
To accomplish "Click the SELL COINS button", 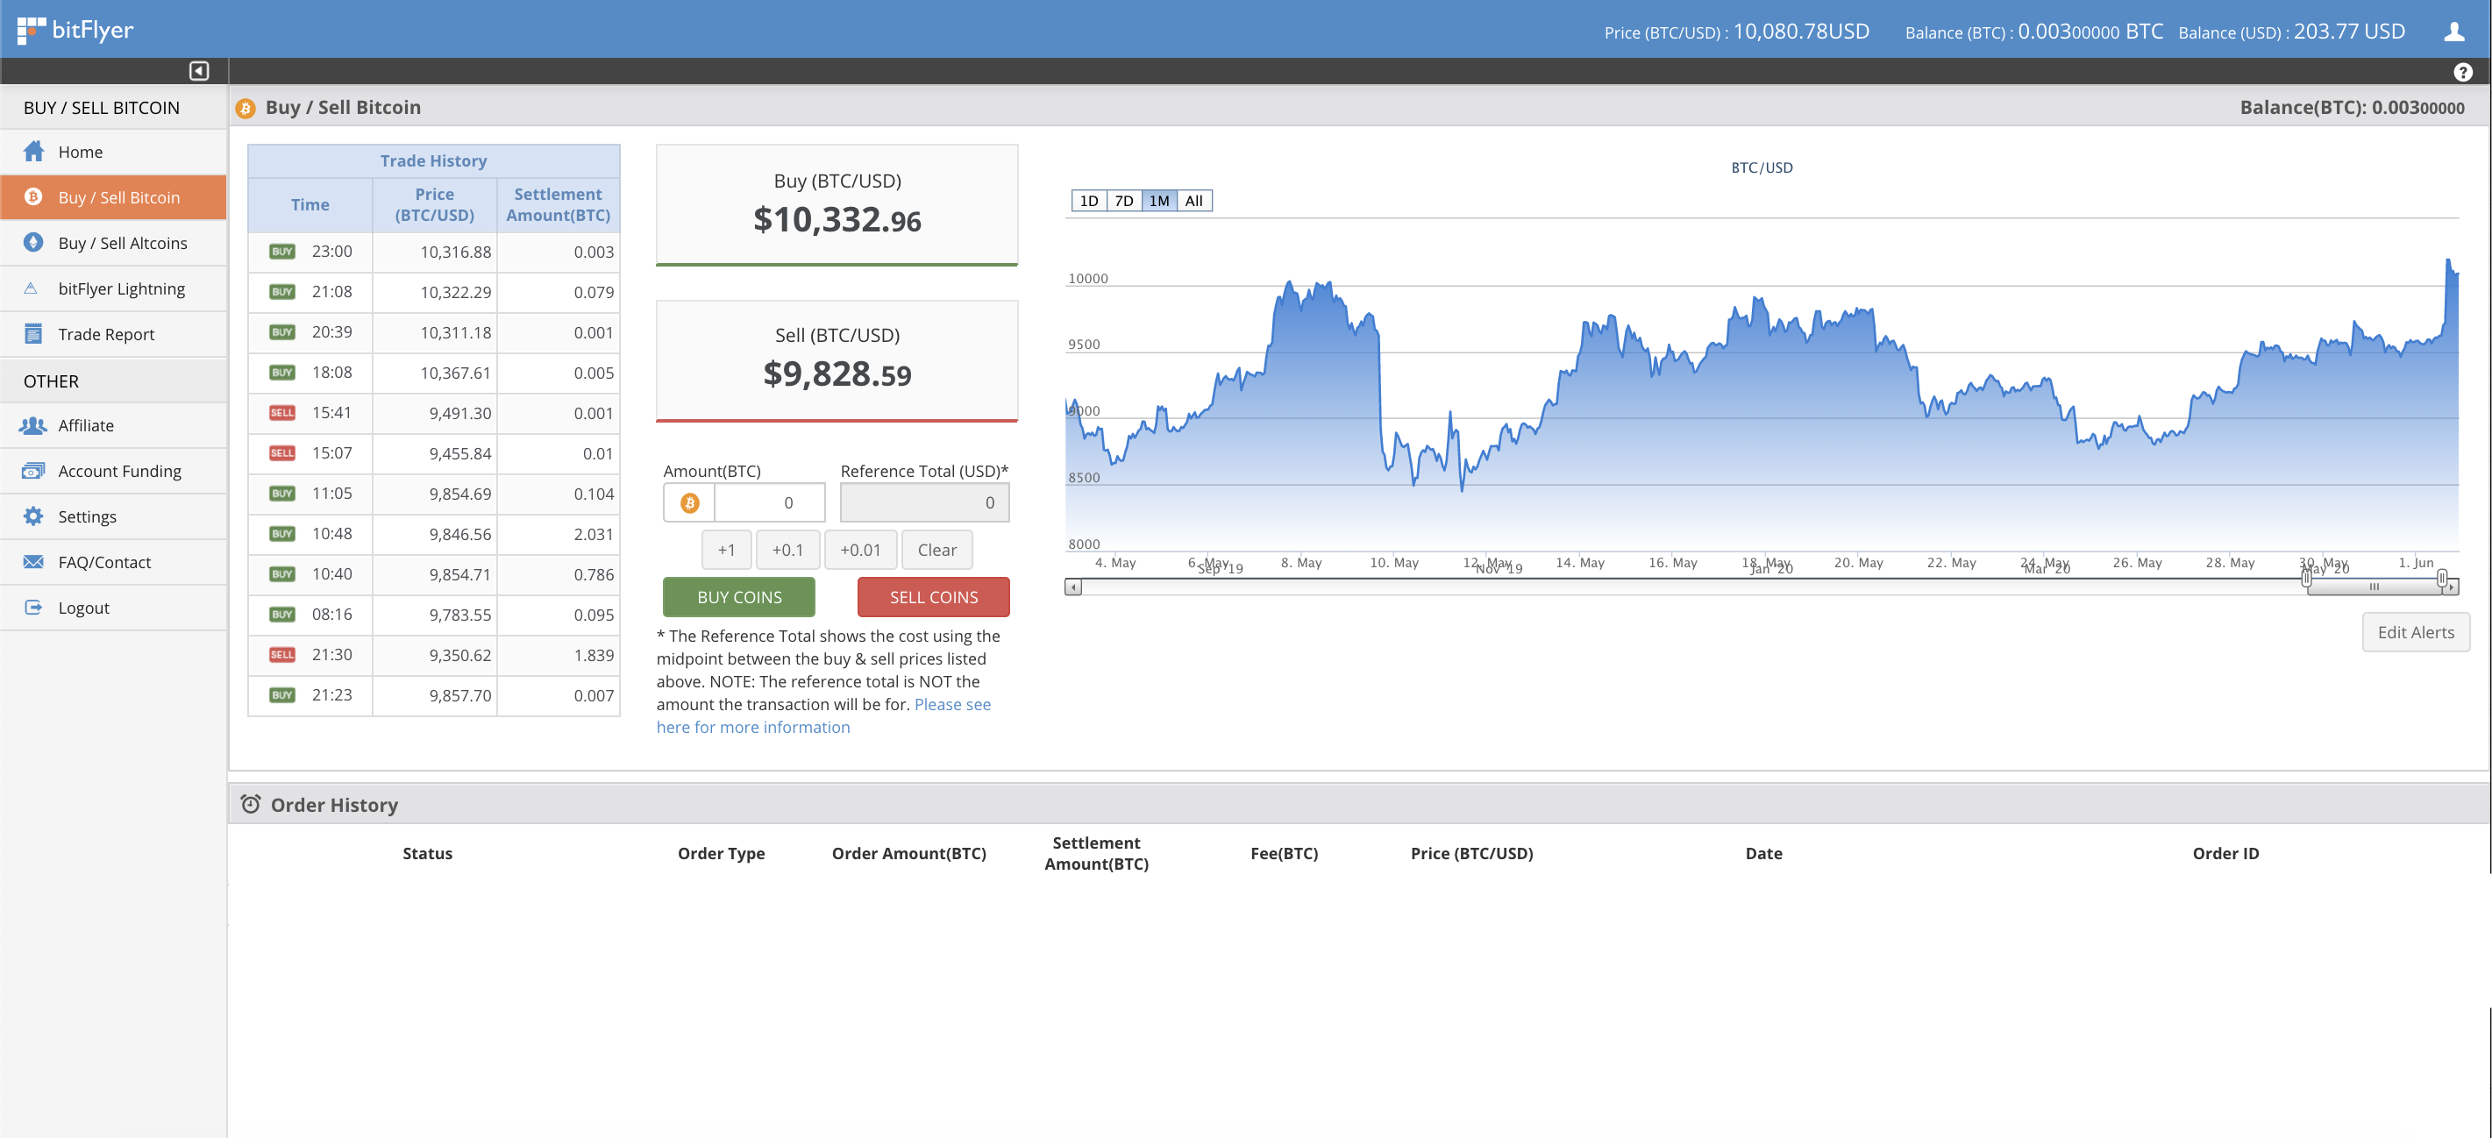I will click(934, 596).
